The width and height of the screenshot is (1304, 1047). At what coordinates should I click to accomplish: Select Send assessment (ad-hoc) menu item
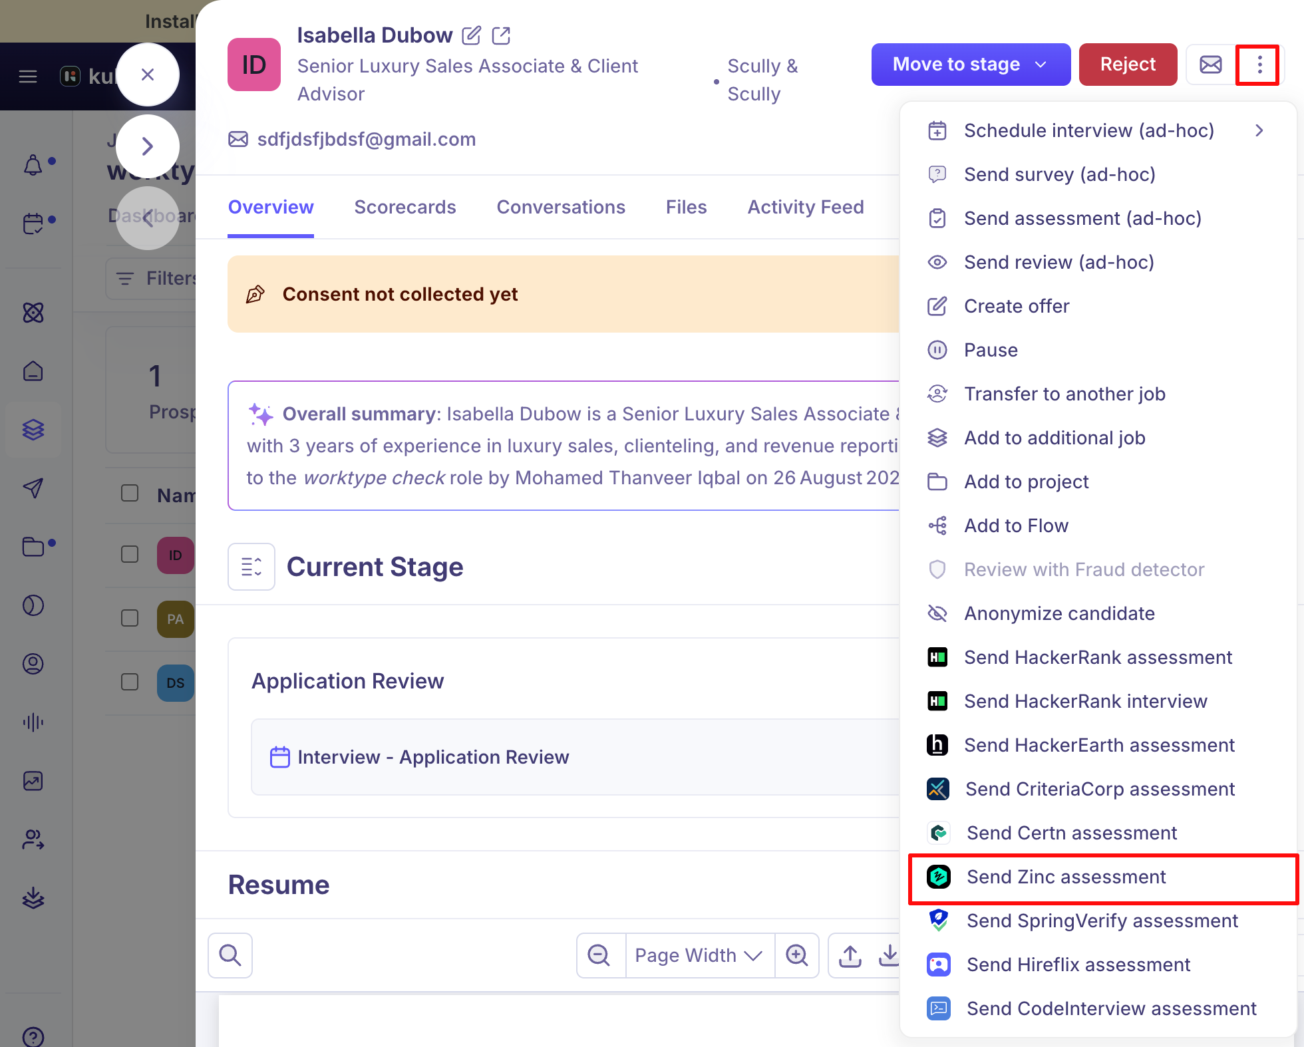pyautogui.click(x=1098, y=218)
